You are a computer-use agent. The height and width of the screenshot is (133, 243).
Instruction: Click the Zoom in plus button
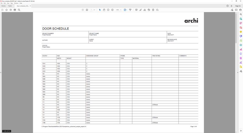click(x=112, y=10)
